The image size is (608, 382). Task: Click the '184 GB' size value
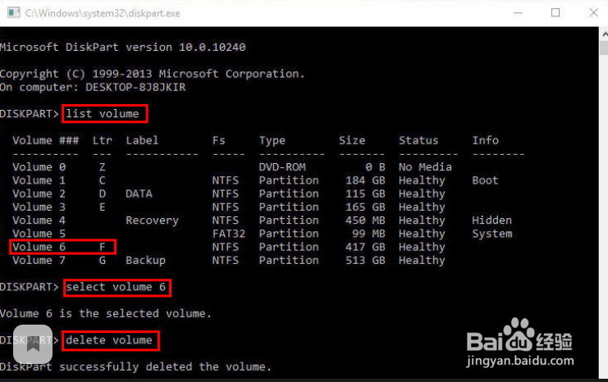point(365,180)
